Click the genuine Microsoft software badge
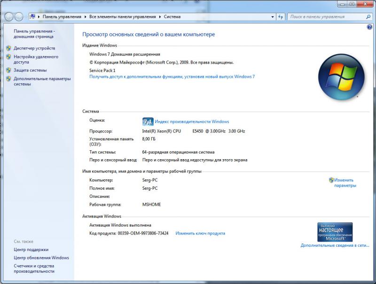 tap(335, 232)
